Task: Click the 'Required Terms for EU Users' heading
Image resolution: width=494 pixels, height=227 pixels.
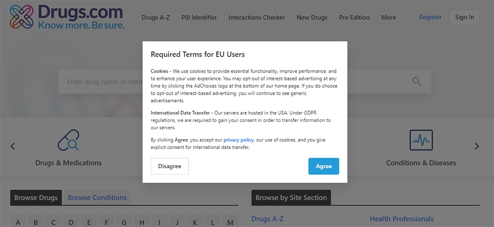Action: pos(198,54)
